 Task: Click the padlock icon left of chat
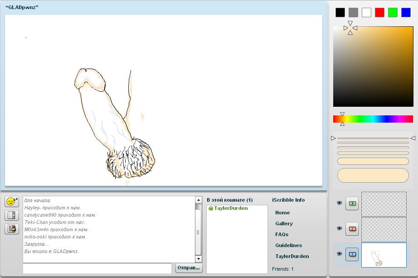pyautogui.click(x=12, y=229)
